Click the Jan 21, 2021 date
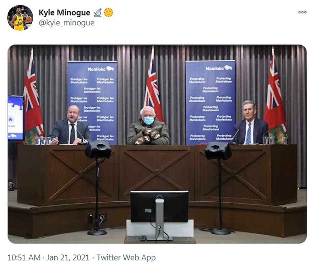This screenshot has height=268, width=314. [x=68, y=257]
